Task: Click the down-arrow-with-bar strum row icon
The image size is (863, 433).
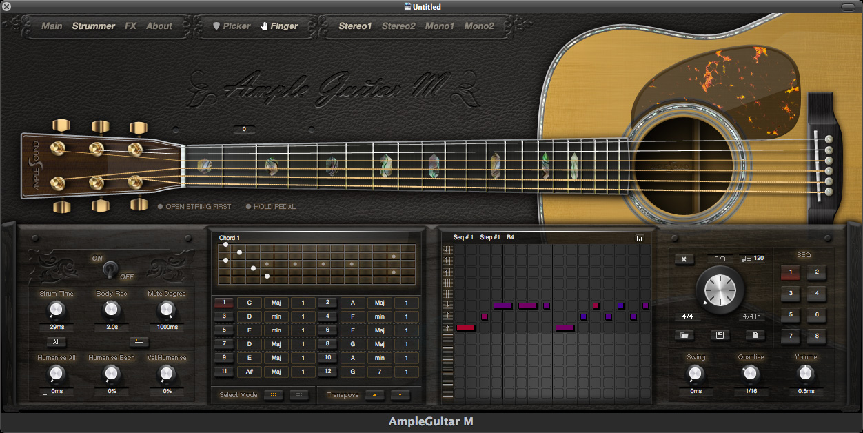Action: click(x=448, y=250)
